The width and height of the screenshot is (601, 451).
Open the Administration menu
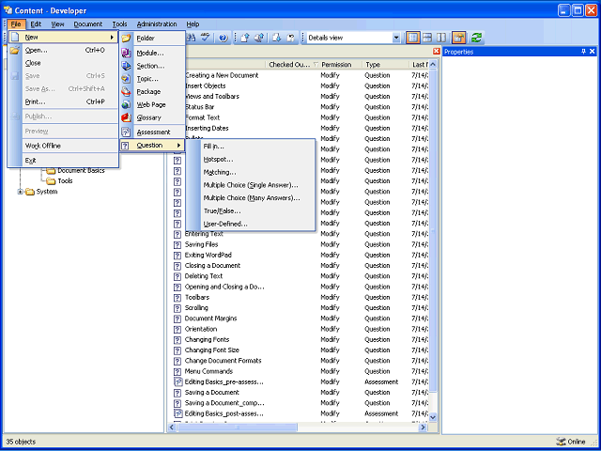coord(157,24)
